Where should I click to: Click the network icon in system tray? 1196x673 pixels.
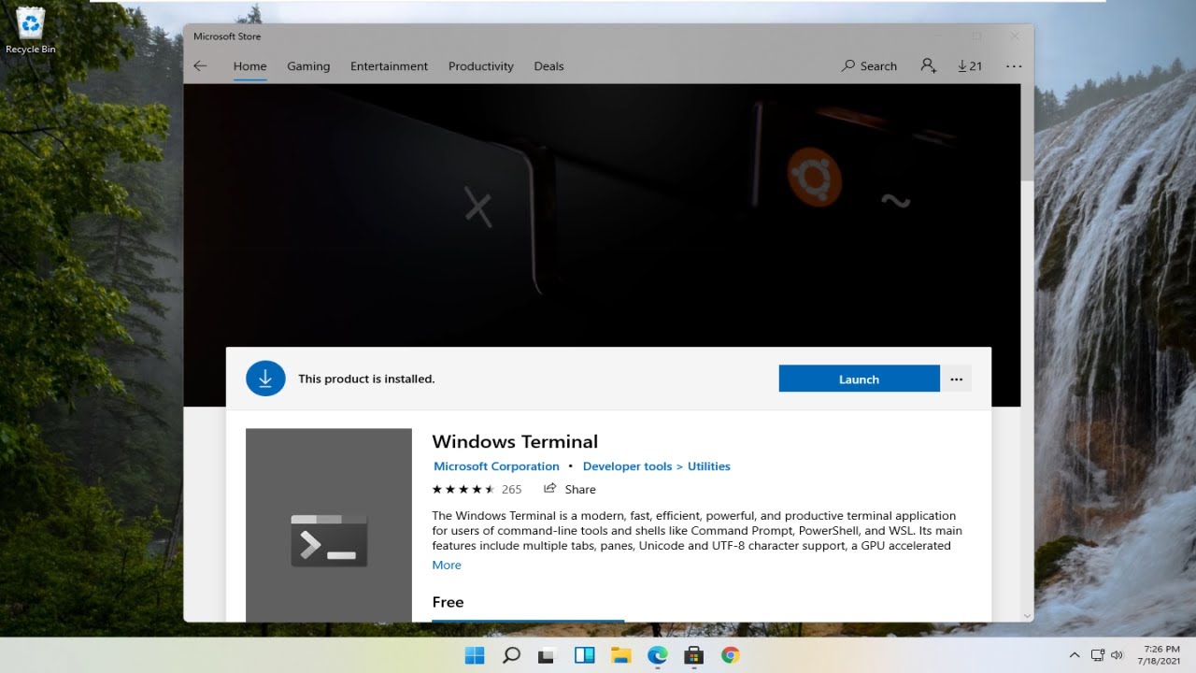pos(1098,655)
